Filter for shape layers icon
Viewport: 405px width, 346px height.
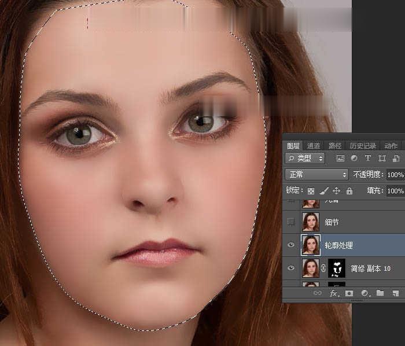[382, 159]
